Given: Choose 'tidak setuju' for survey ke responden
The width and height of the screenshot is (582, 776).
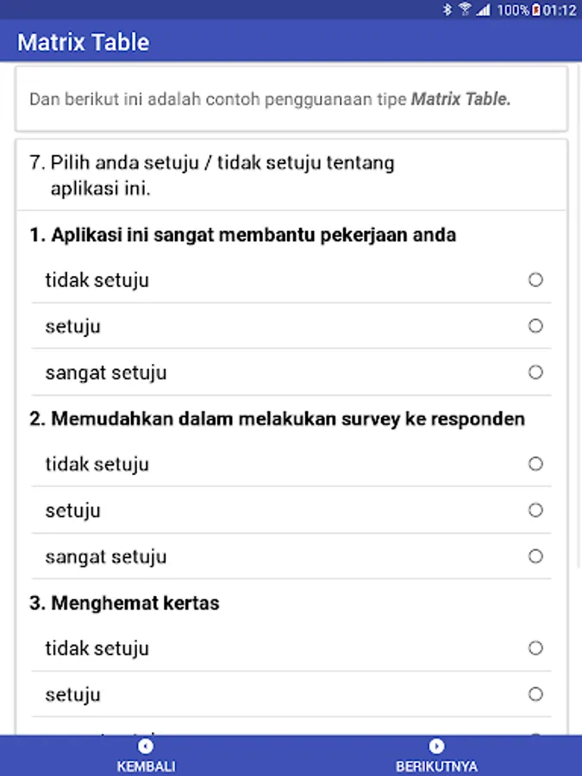Looking at the screenshot, I should pos(535,464).
